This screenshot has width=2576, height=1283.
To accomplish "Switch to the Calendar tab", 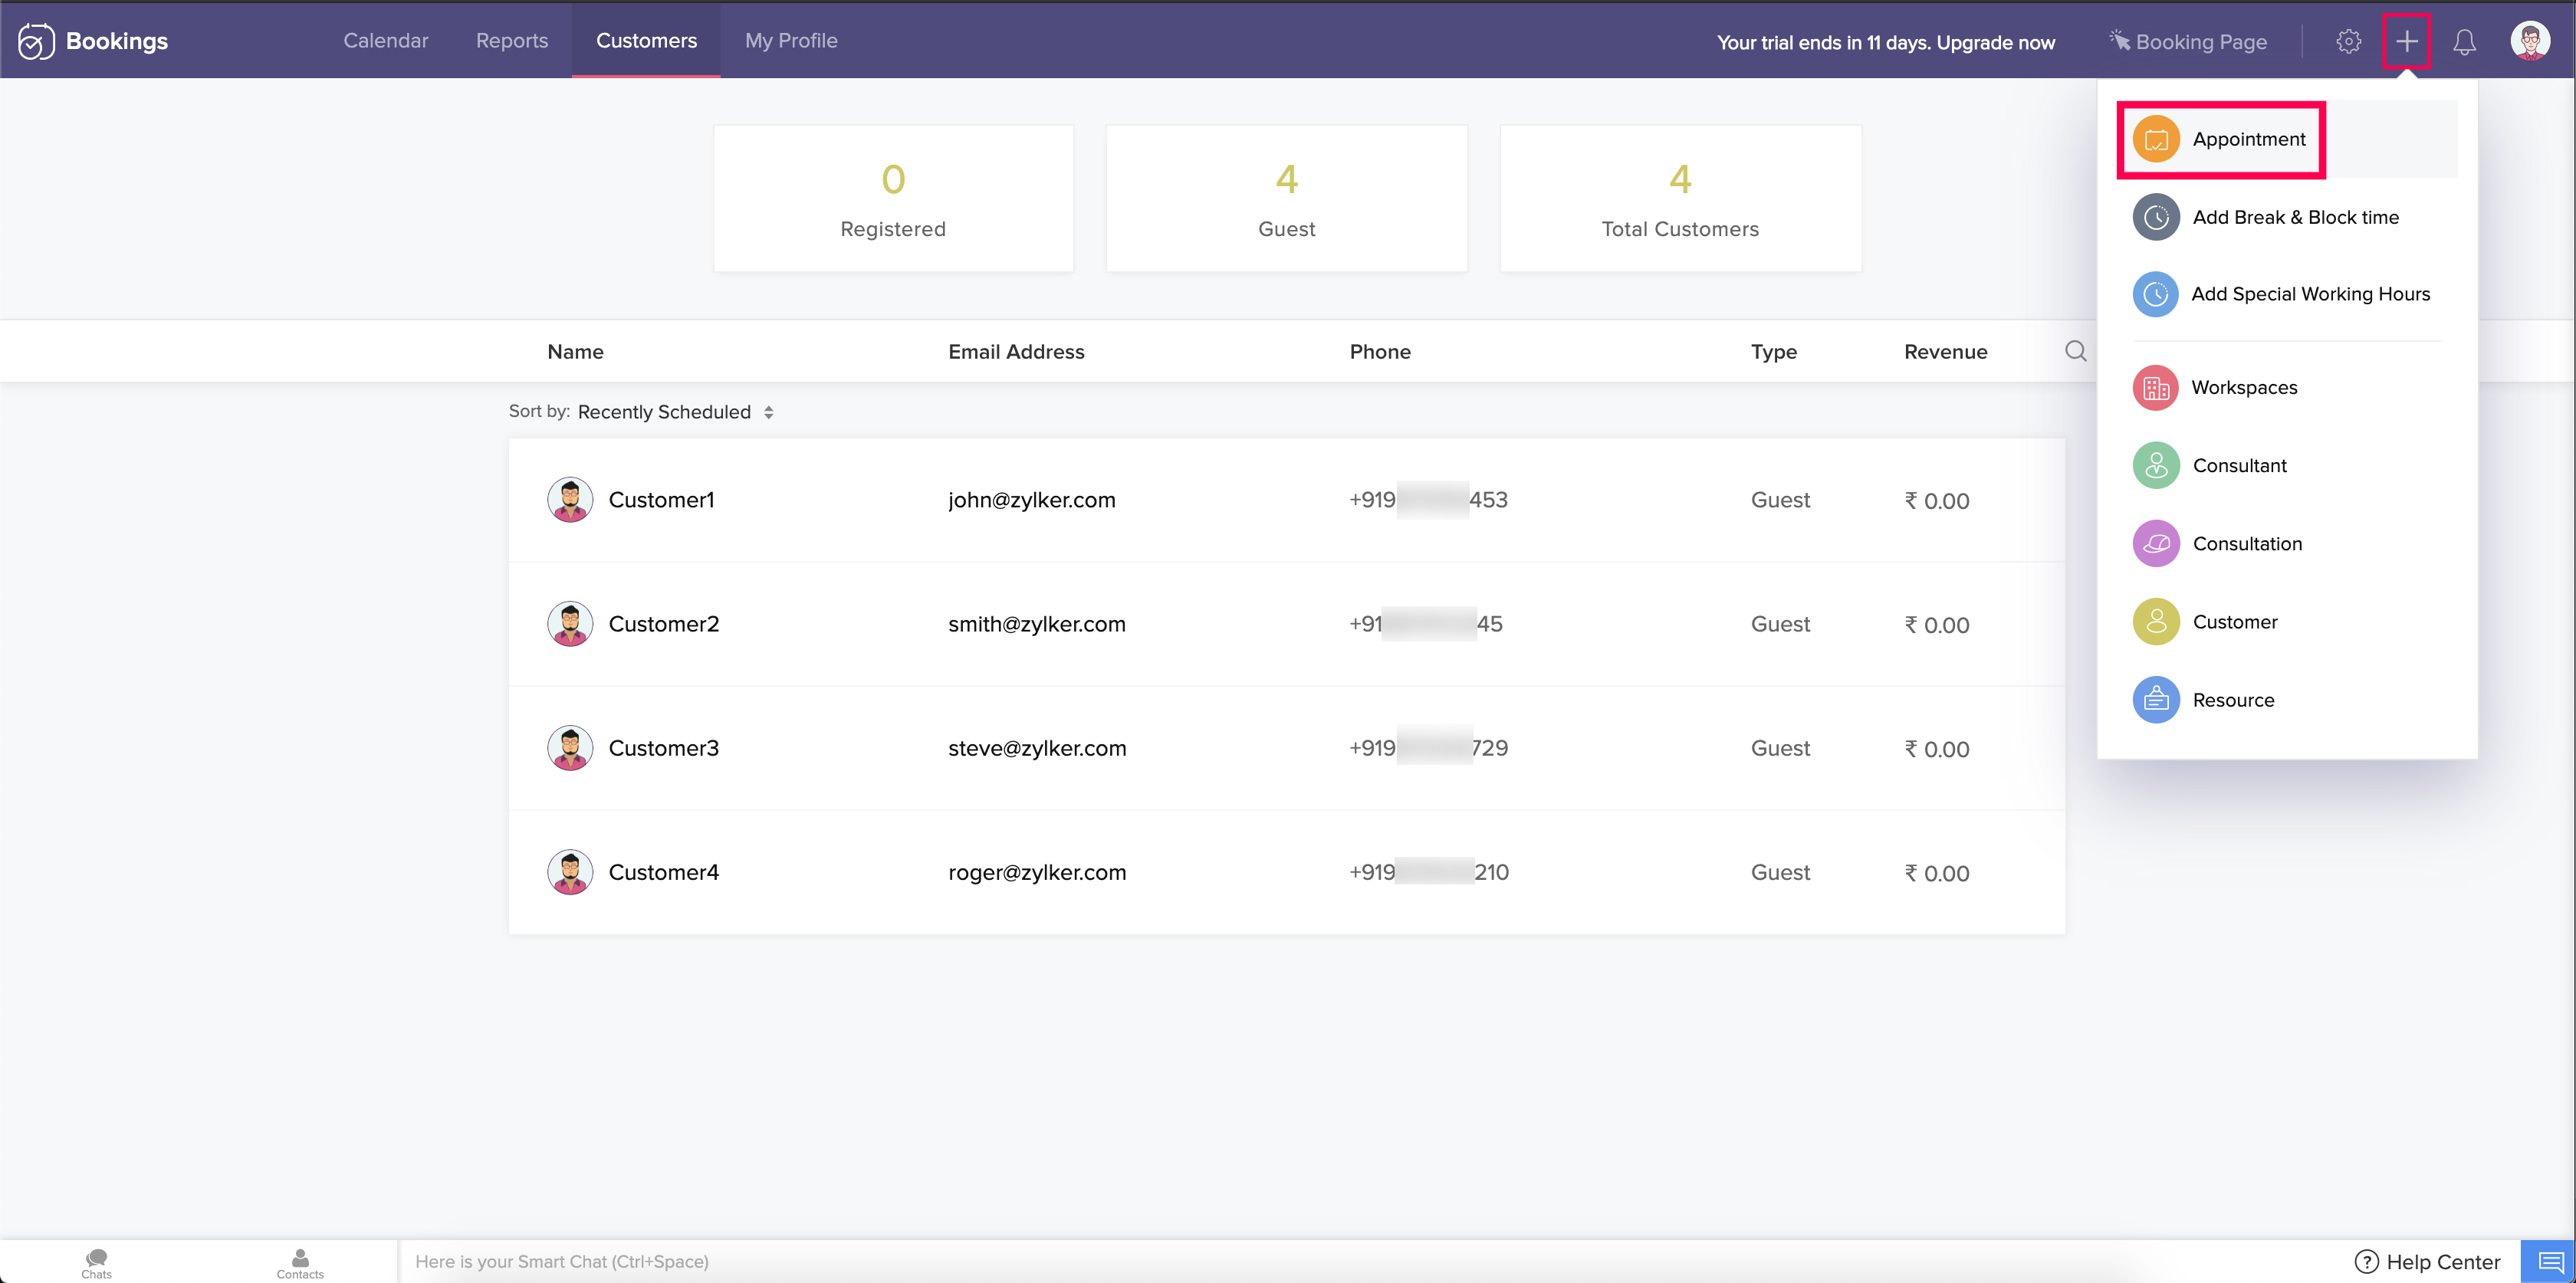I will click(x=385, y=41).
